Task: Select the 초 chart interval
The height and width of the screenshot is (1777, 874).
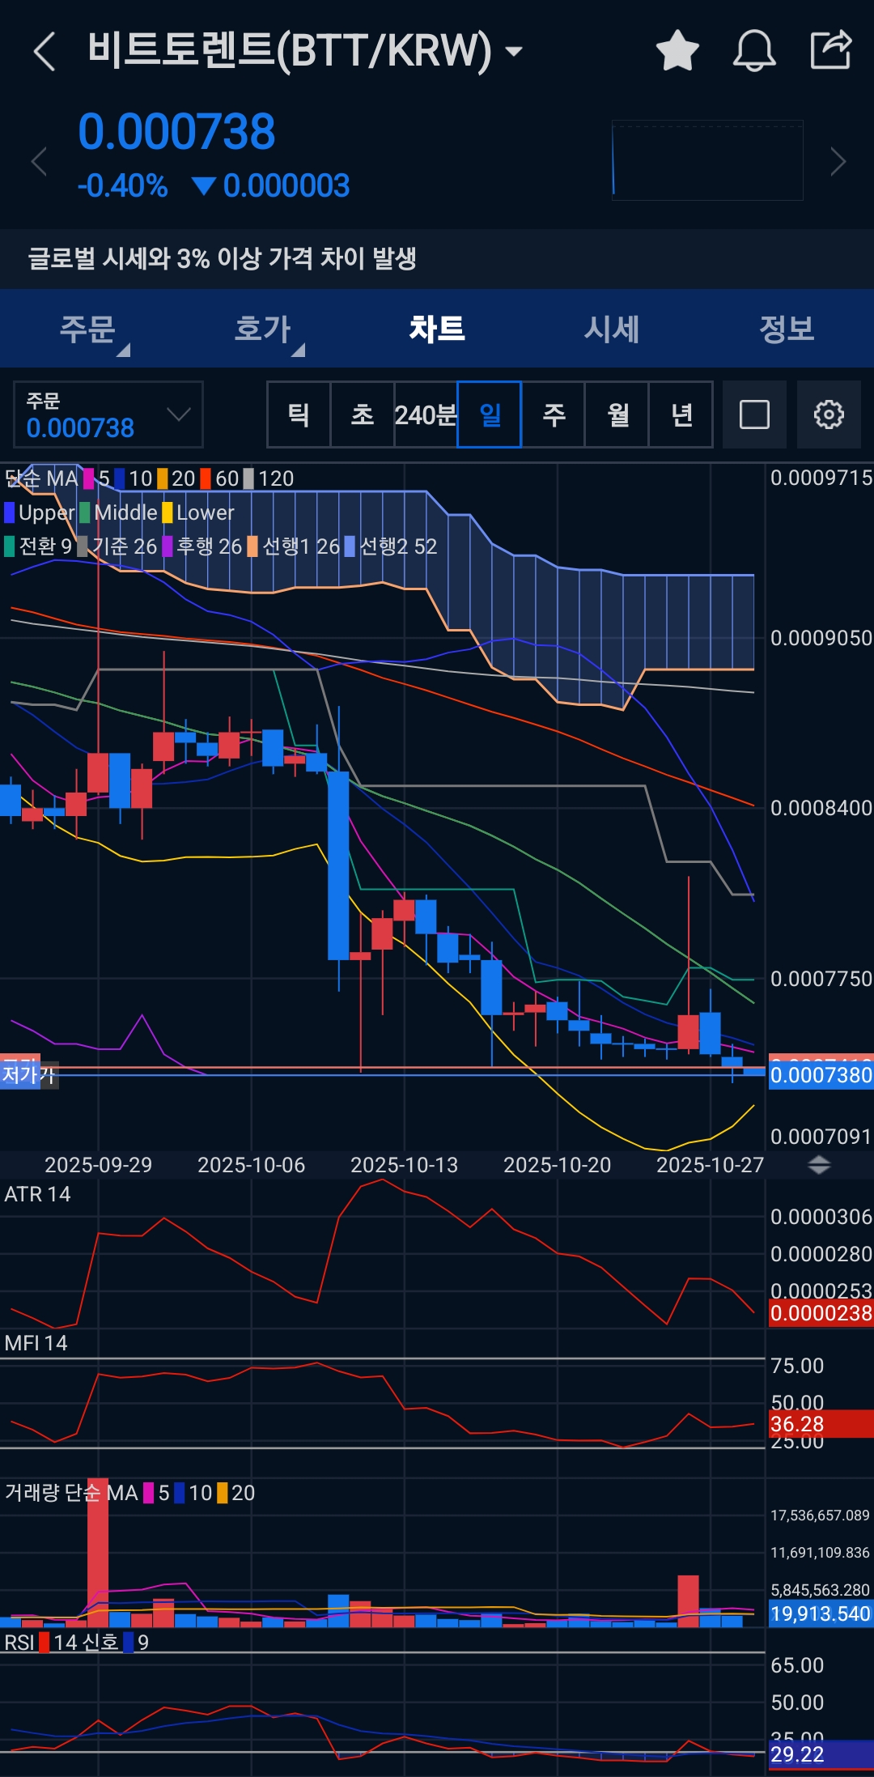Action: 362,414
